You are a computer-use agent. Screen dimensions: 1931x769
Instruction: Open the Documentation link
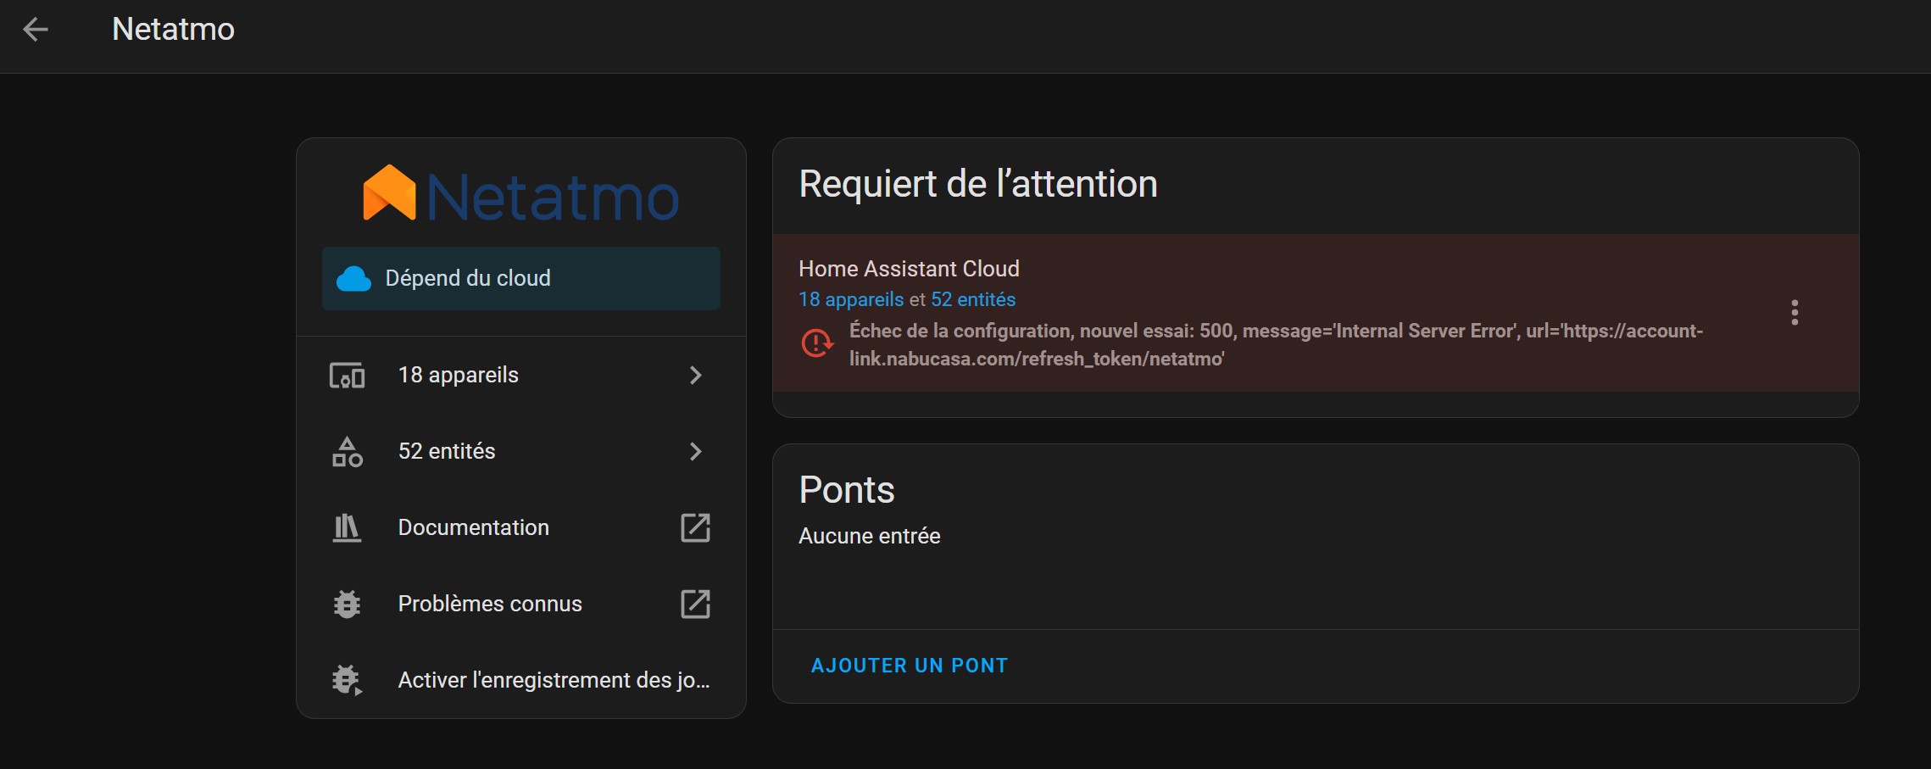(x=520, y=527)
